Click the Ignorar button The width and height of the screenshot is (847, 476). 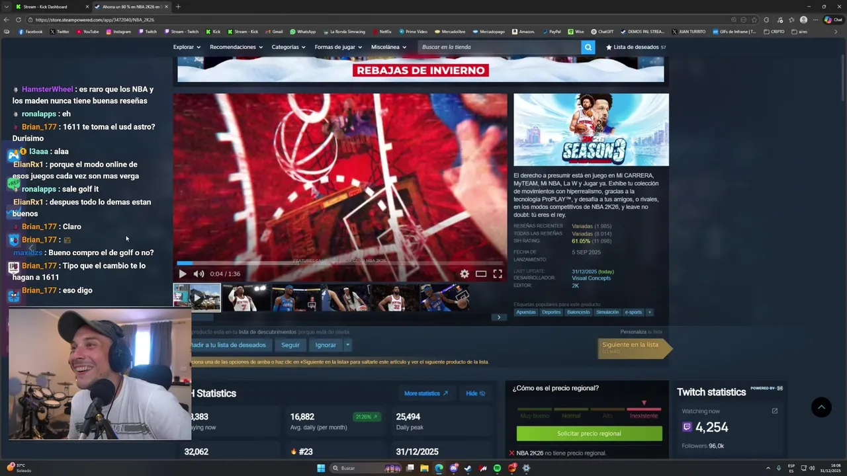coord(326,345)
